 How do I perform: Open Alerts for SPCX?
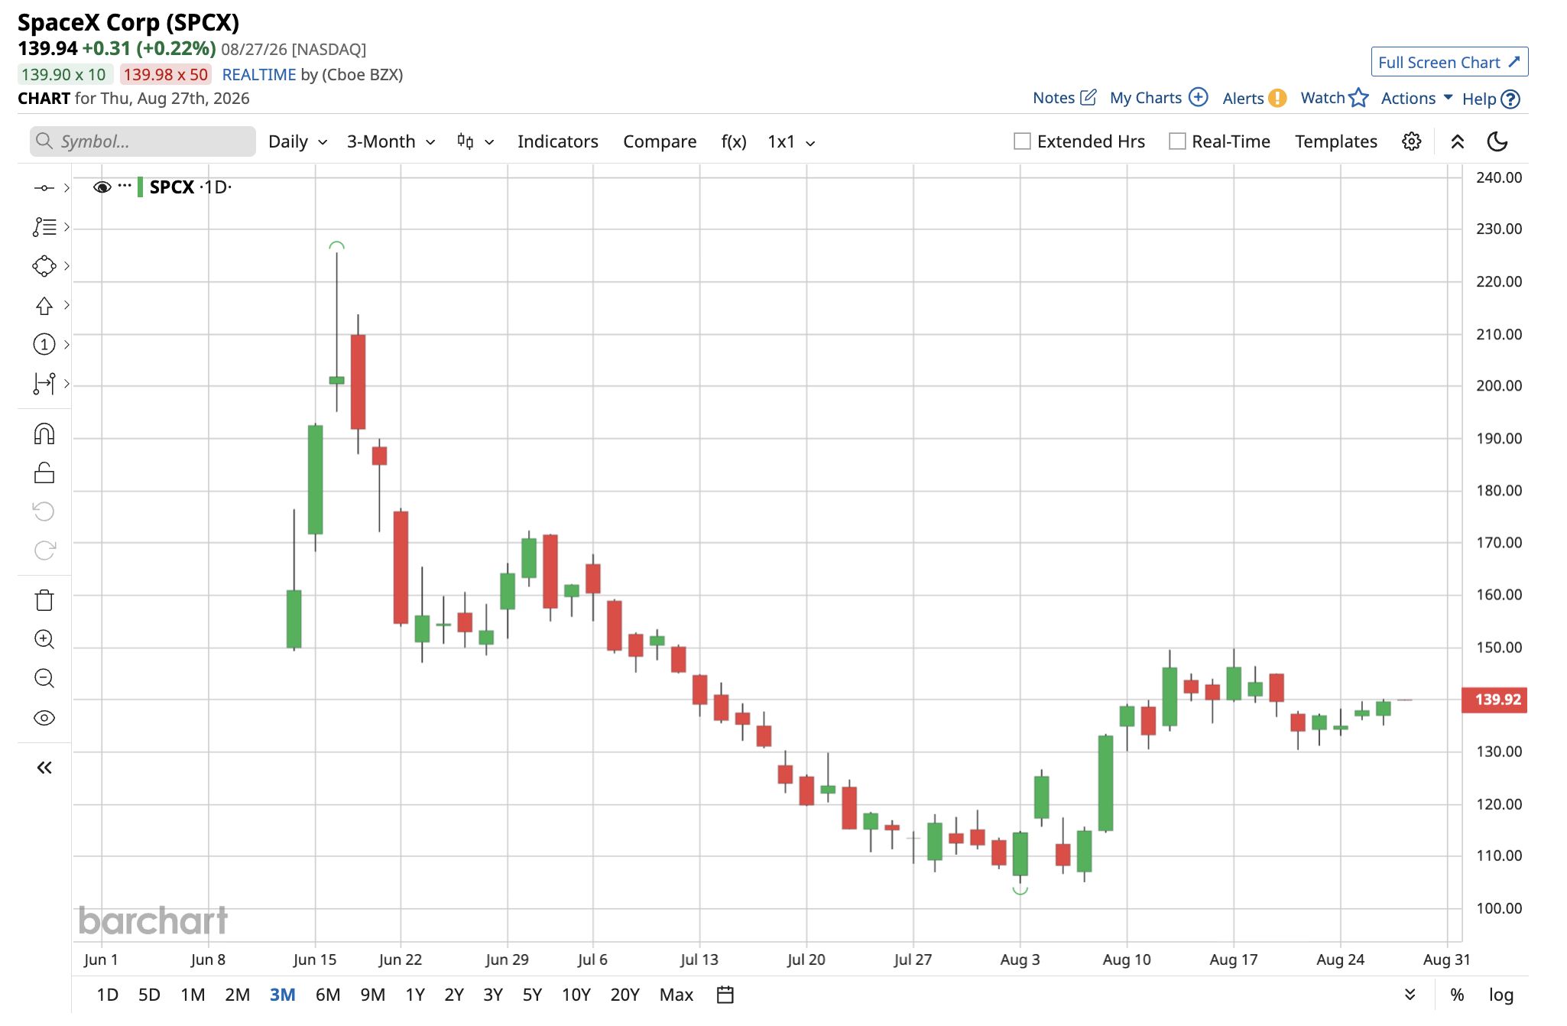pyautogui.click(x=1254, y=98)
